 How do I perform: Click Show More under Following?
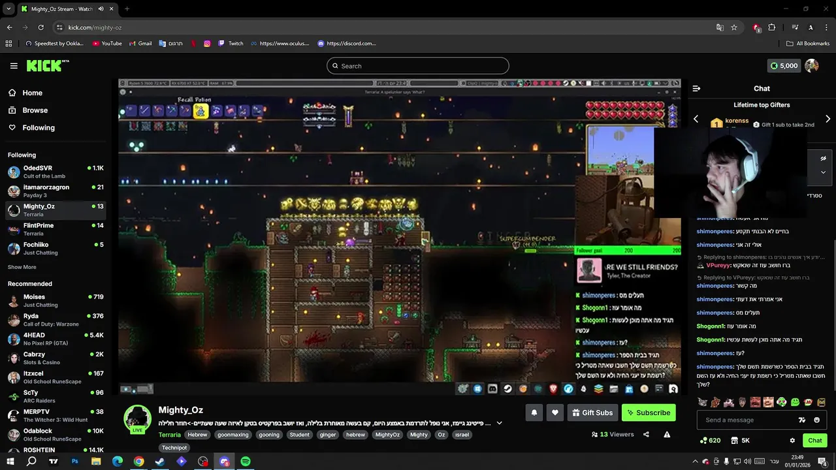(22, 267)
